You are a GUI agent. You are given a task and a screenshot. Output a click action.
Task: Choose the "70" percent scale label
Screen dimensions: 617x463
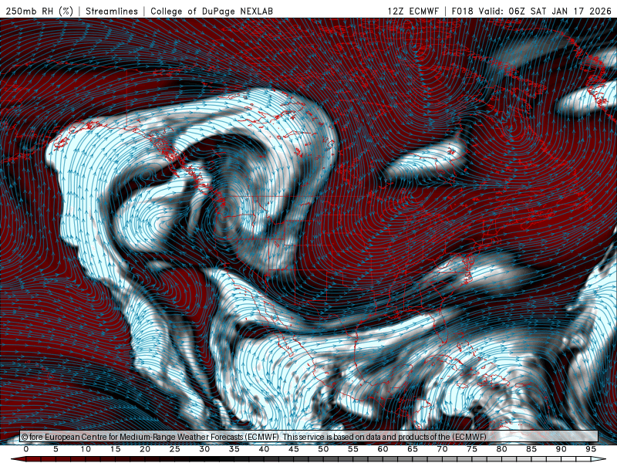tap(442, 449)
